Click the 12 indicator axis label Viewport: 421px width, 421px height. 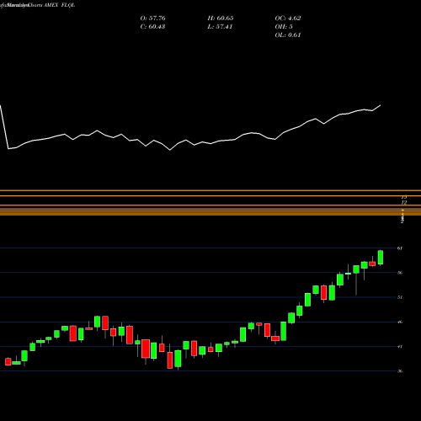[x=404, y=202]
